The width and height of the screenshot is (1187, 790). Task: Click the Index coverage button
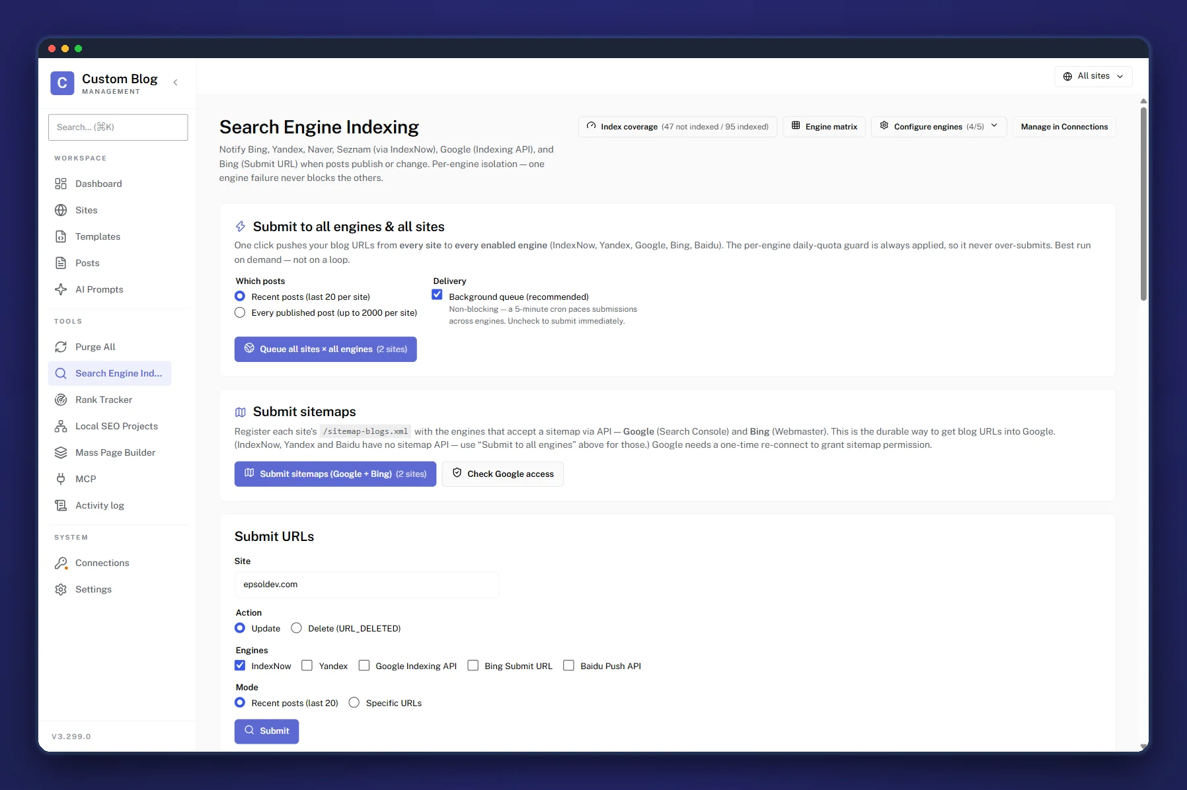pyautogui.click(x=677, y=127)
